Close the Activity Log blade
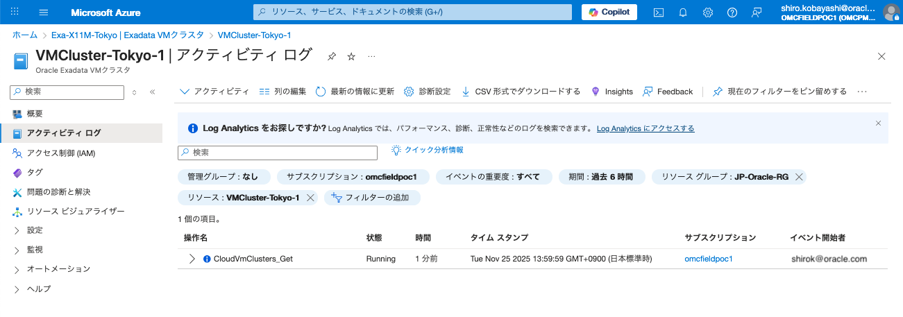 (881, 56)
